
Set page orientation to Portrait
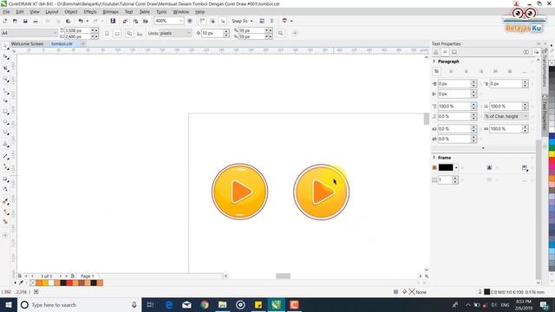click(107, 34)
